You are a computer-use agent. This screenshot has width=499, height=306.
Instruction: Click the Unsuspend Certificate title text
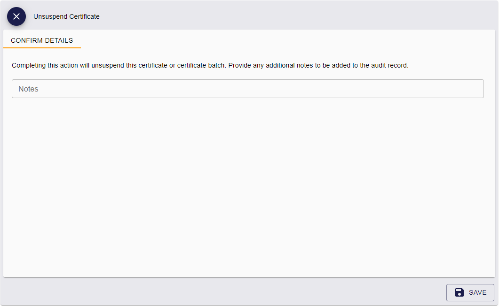click(66, 16)
